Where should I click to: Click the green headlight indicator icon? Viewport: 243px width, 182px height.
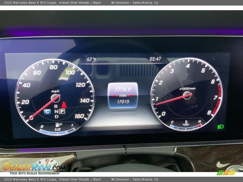220,127
